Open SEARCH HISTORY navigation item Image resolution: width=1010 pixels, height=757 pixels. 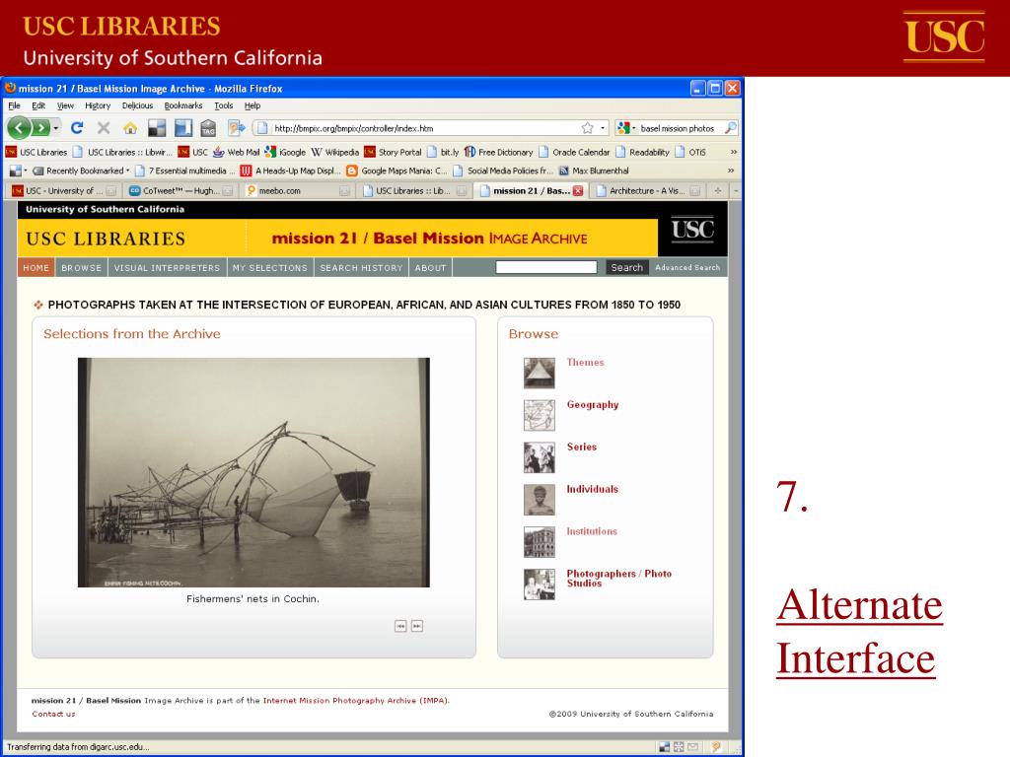(x=361, y=268)
